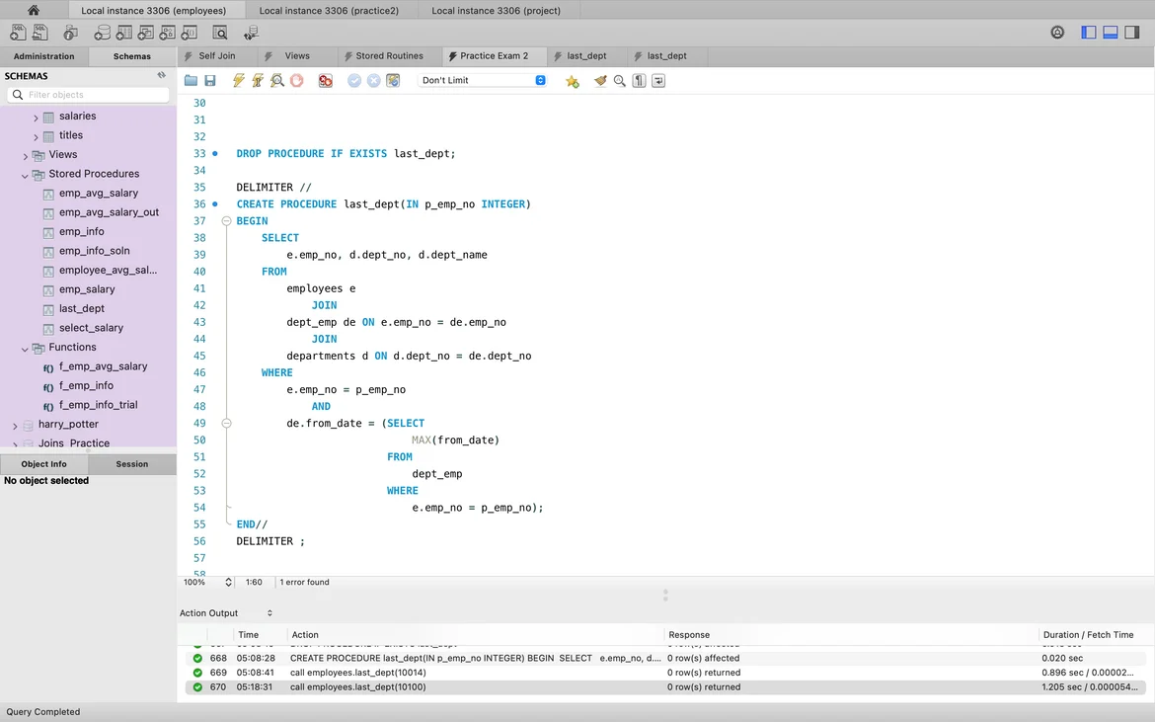Open the Local instance 3306 (project) tab
The image size is (1155, 722).
(496, 11)
